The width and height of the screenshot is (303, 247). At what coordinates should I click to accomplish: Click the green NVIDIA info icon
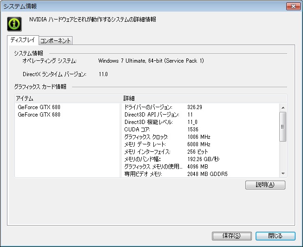14,24
